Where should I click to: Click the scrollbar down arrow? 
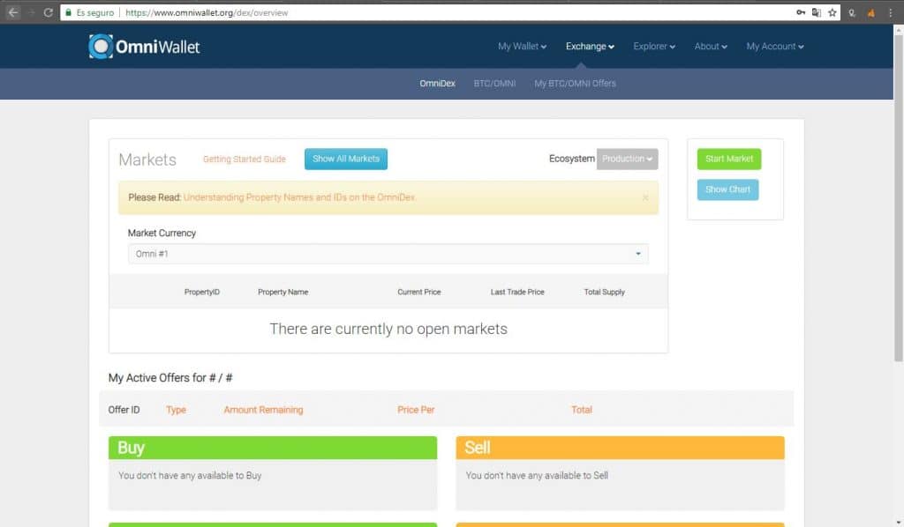[898, 522]
